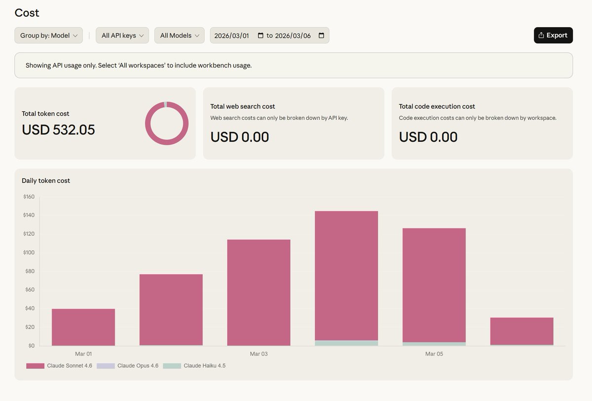
Task: Click the start date input field
Action: 232,35
